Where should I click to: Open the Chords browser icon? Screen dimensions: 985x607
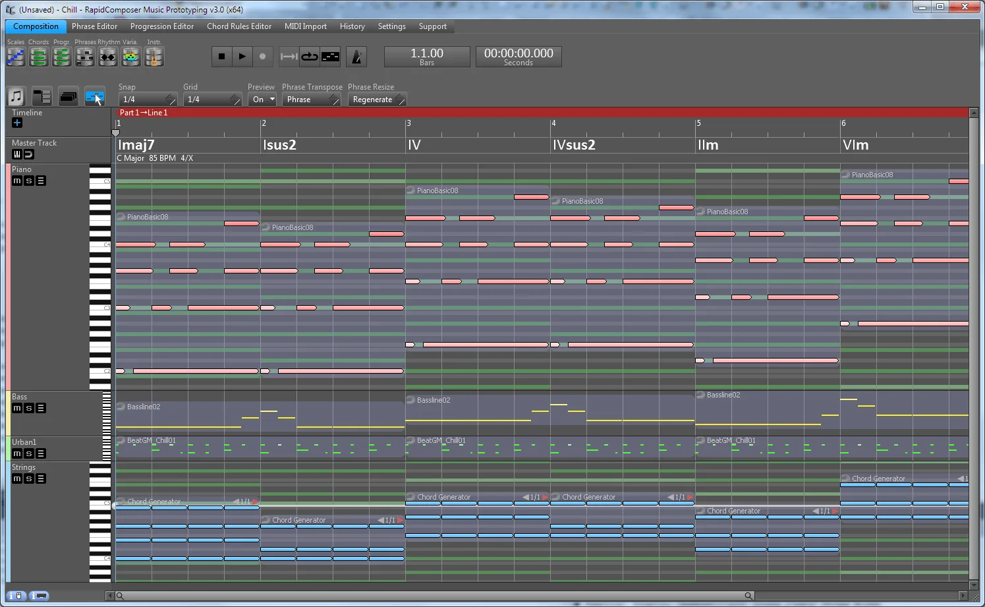[x=39, y=57]
